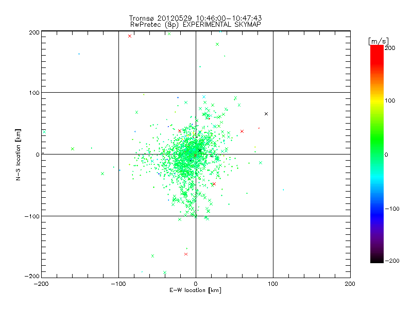Click the 'E-W location [km]' axis label
This screenshot has height=309, width=412.
click(195, 290)
